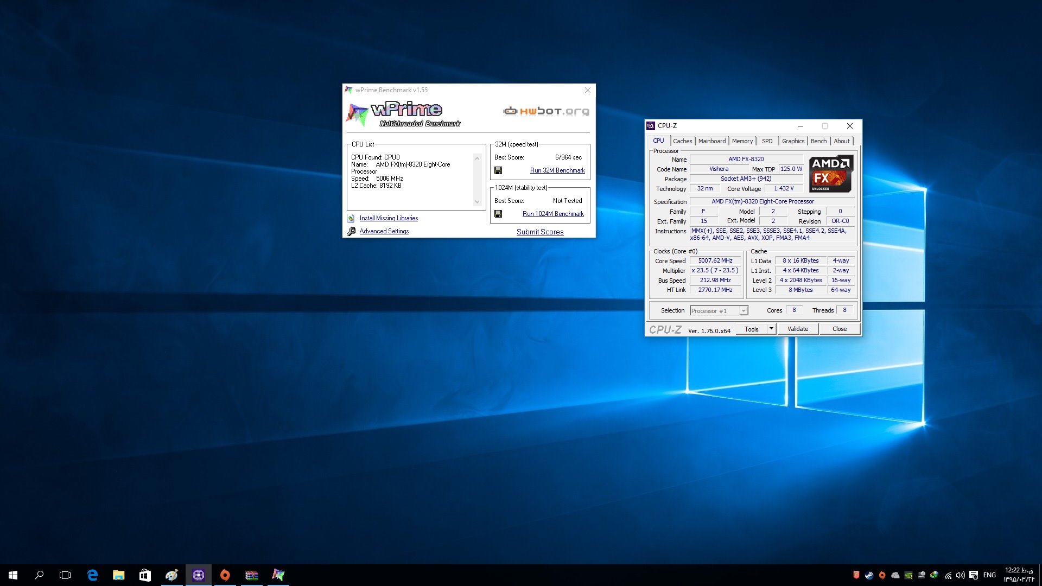This screenshot has width=1042, height=586.
Task: Open taskbar search magnifier
Action: click(39, 575)
